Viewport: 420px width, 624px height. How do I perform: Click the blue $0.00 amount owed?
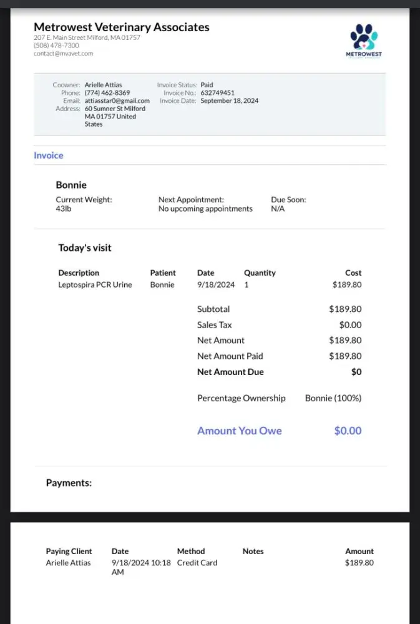click(348, 431)
